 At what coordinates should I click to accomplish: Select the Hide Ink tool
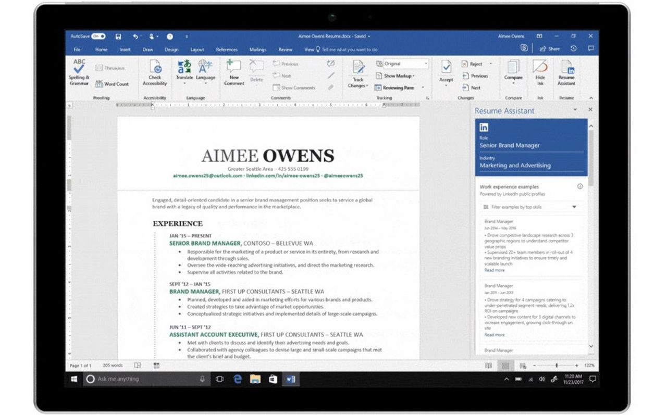tap(540, 73)
